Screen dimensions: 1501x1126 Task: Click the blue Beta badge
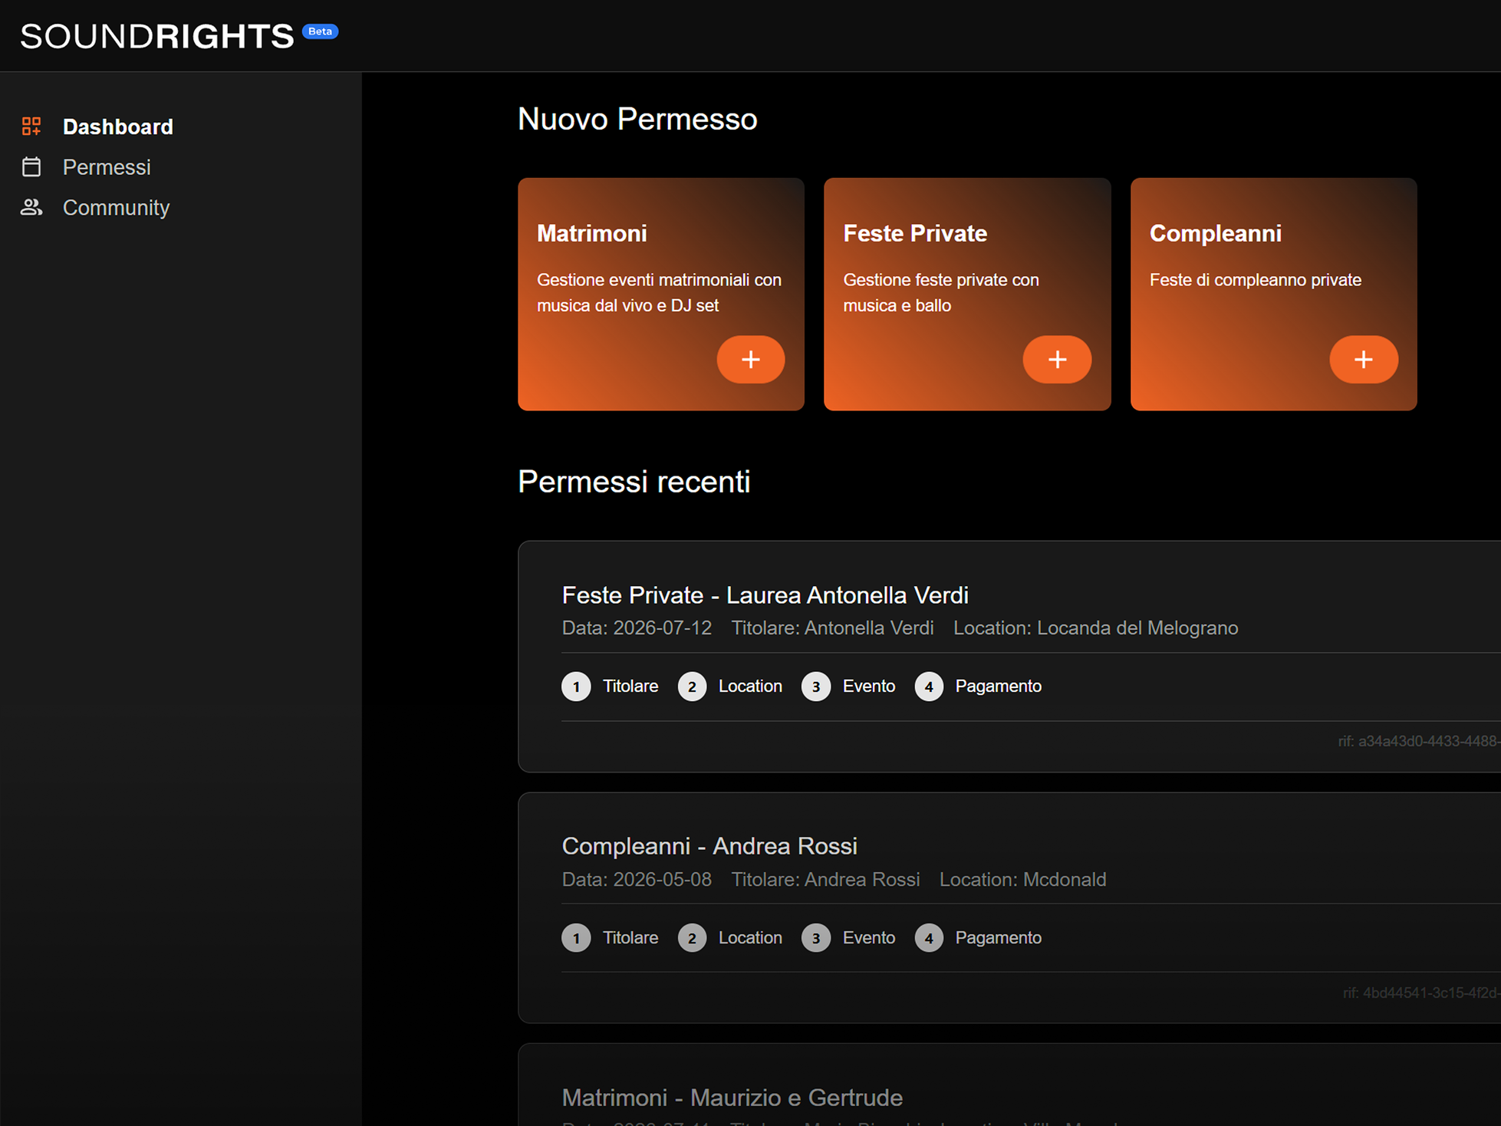click(x=320, y=31)
